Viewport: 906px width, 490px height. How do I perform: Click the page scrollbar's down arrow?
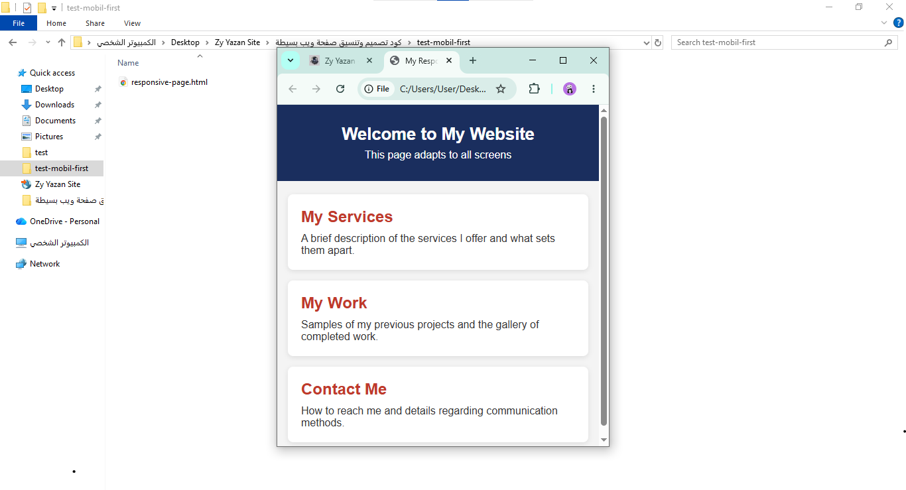click(604, 440)
